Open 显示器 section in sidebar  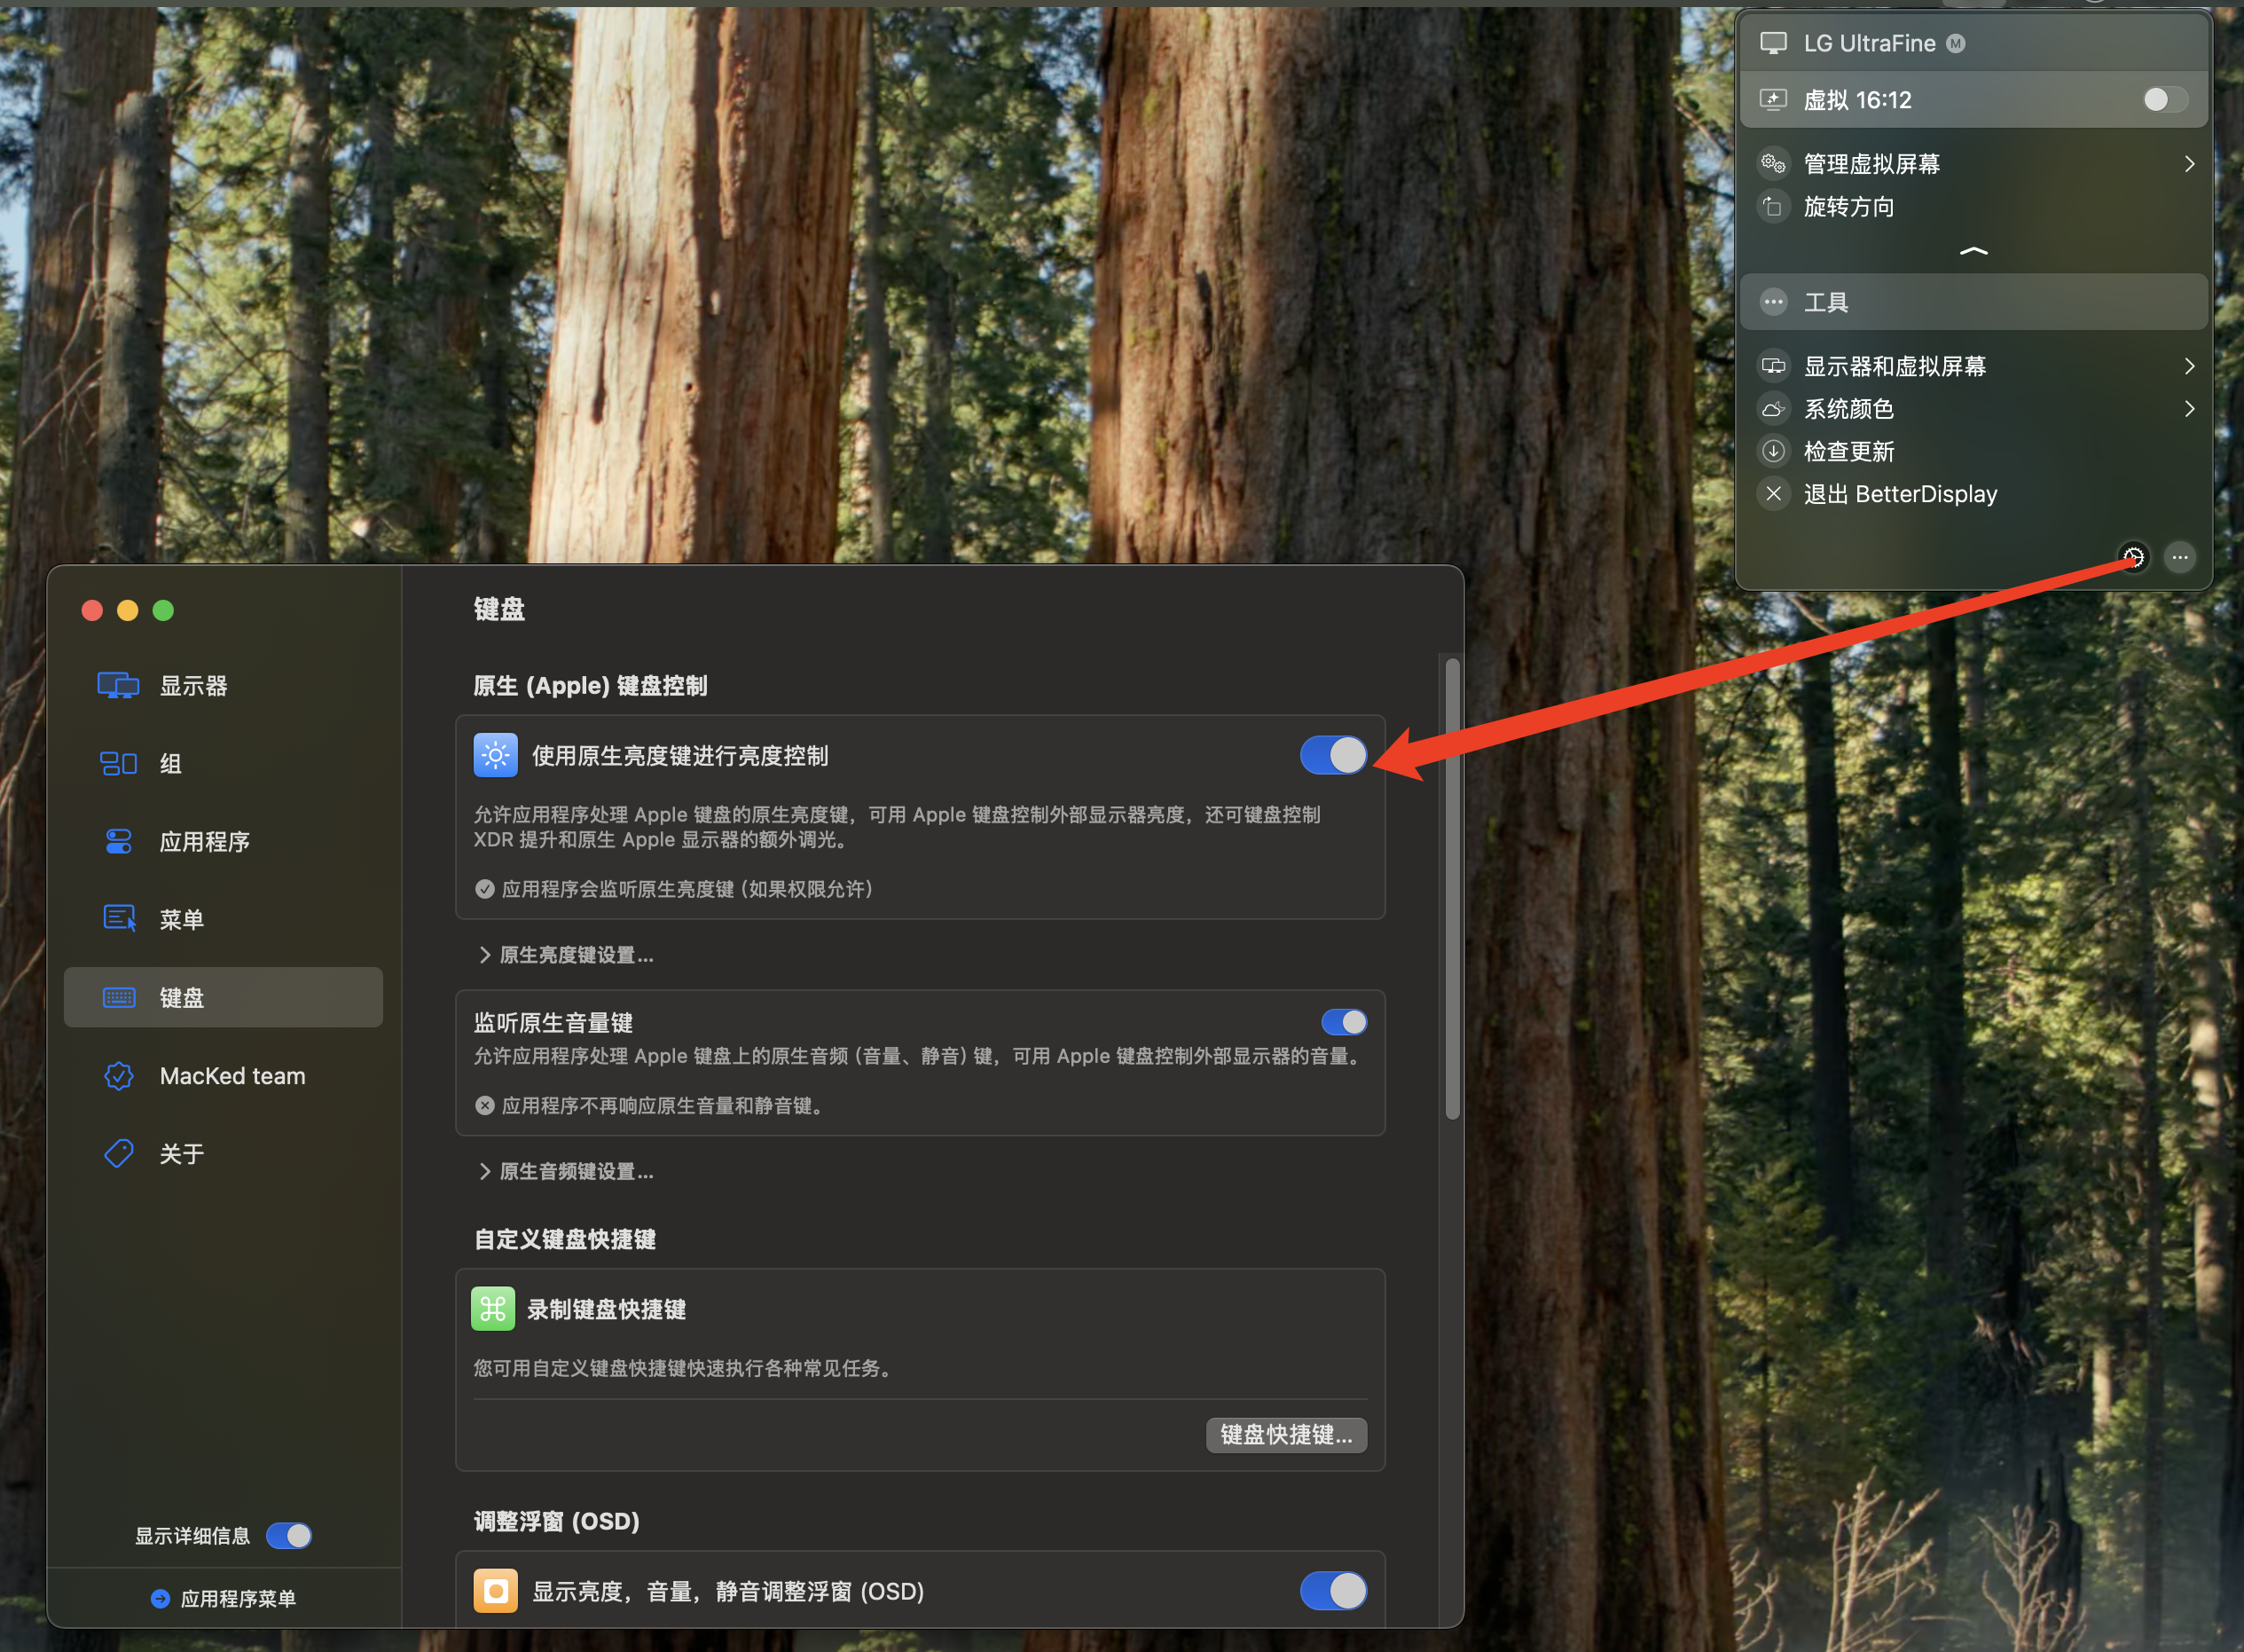pos(193,686)
